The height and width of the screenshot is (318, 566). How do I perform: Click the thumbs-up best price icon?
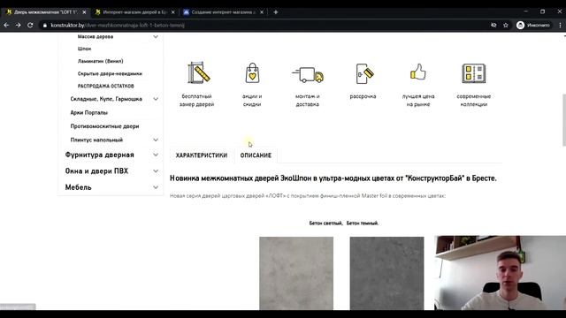pos(418,72)
